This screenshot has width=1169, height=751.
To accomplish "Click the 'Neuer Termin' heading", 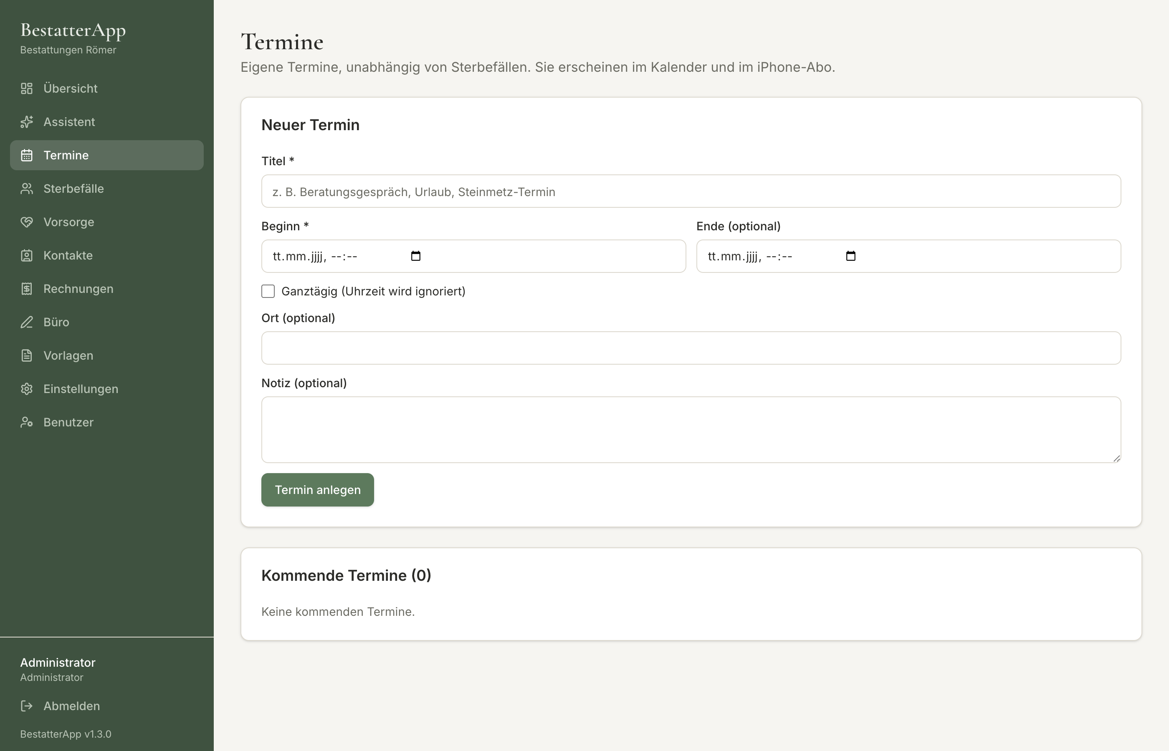I will [x=310, y=125].
